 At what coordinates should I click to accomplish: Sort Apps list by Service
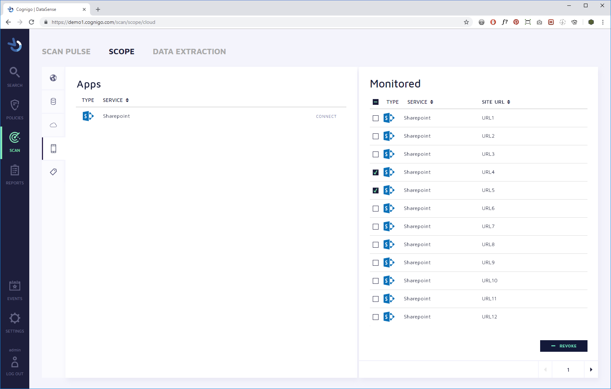pyautogui.click(x=116, y=100)
